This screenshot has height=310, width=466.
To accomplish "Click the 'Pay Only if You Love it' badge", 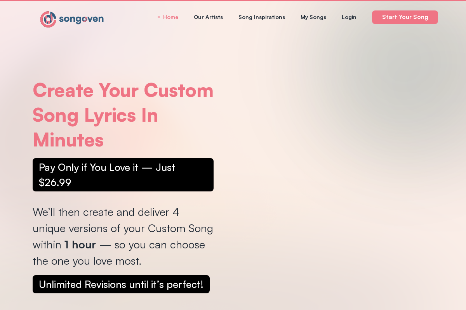I will point(123,174).
